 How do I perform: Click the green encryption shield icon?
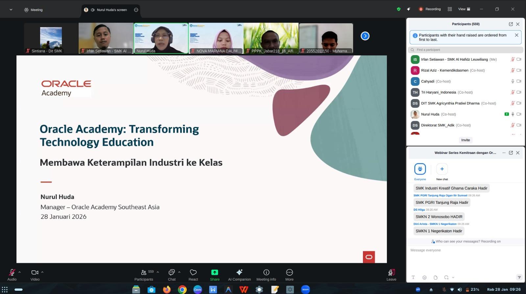(399, 9)
